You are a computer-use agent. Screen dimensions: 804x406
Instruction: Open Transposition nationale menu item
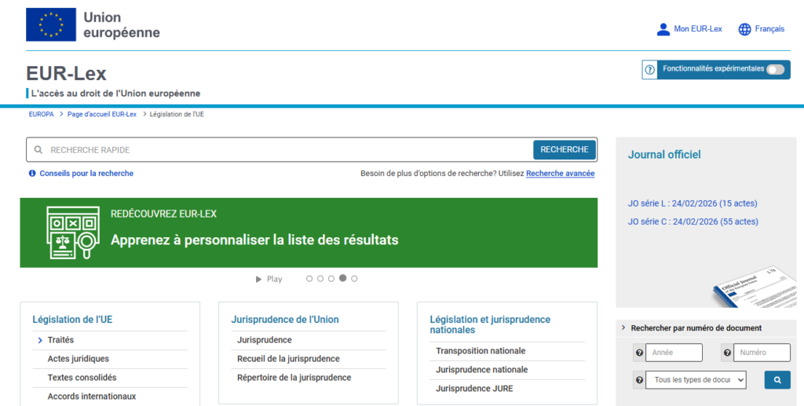[481, 351]
